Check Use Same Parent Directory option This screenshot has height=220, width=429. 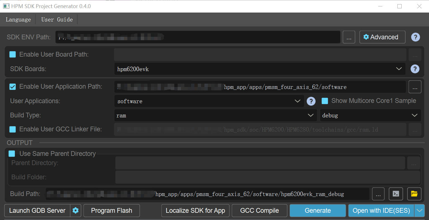click(12, 154)
